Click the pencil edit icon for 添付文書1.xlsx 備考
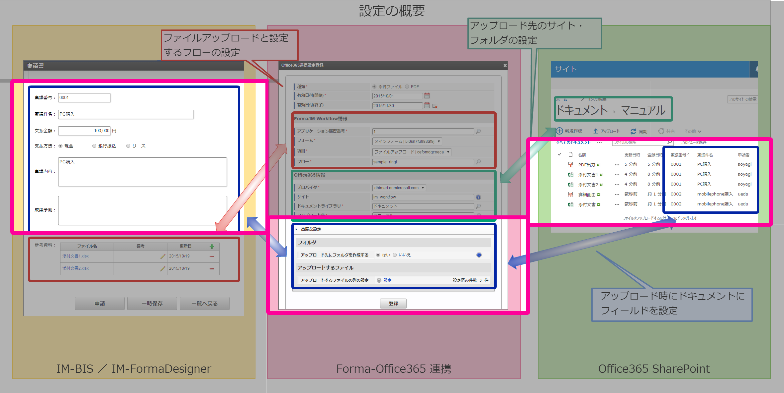 pyautogui.click(x=162, y=256)
